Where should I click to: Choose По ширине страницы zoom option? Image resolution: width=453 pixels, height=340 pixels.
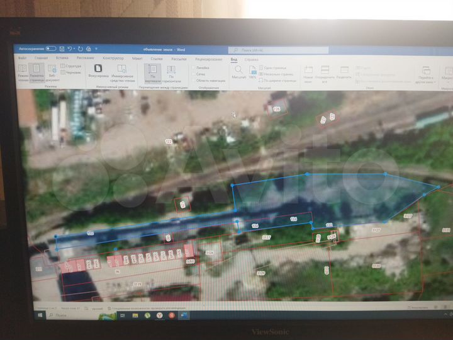click(278, 81)
